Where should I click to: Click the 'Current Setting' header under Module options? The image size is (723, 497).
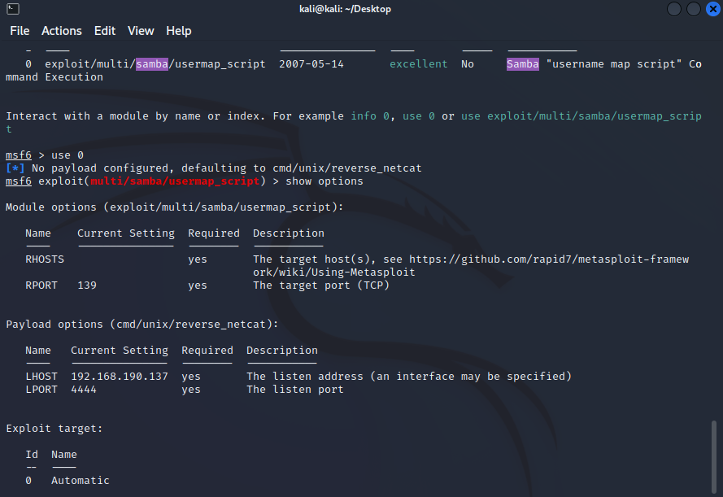tap(126, 233)
